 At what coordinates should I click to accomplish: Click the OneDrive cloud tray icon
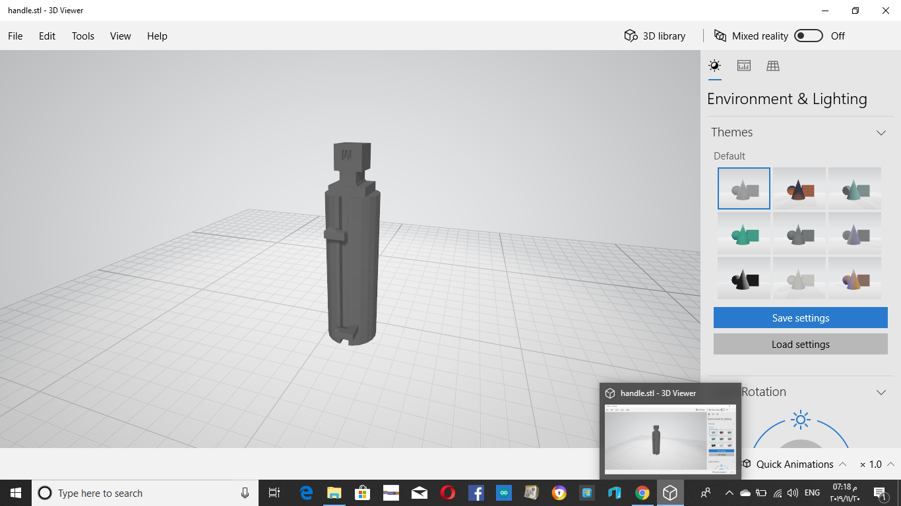[745, 493]
